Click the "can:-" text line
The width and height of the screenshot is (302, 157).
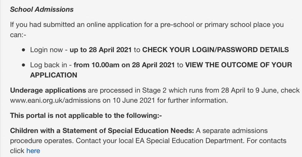pyautogui.click(x=18, y=35)
